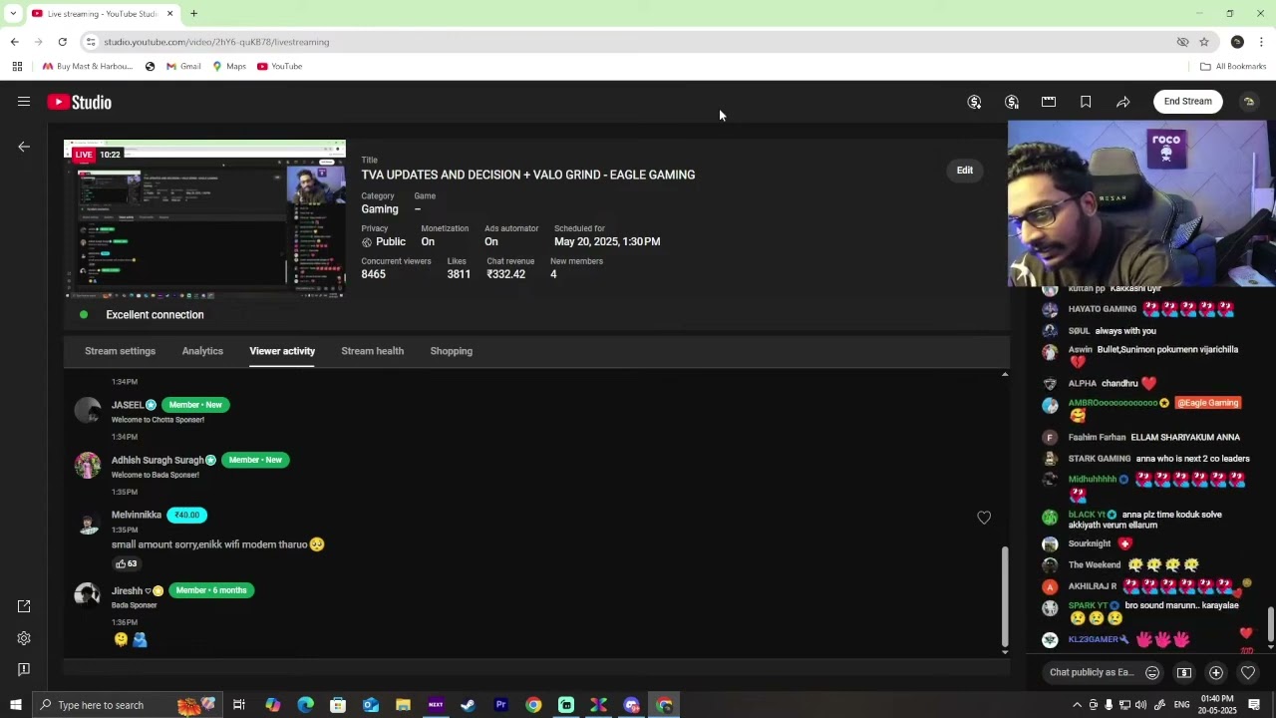Click the address bar URL
The height and width of the screenshot is (718, 1276).
[216, 42]
